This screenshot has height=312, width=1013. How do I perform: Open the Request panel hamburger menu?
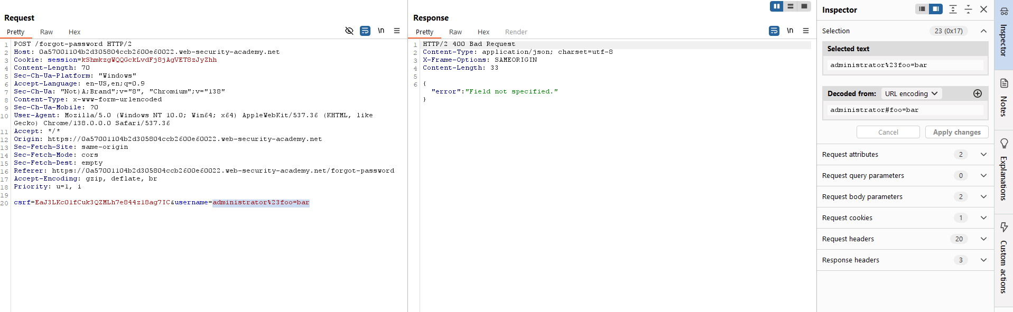(397, 31)
